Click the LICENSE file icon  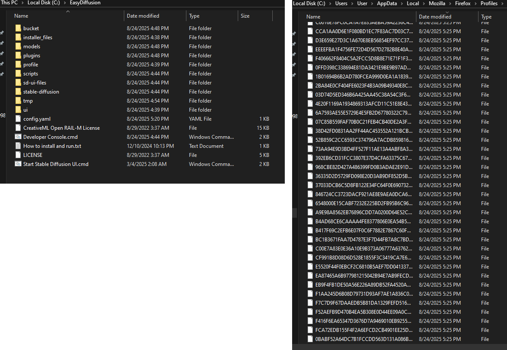click(18, 155)
